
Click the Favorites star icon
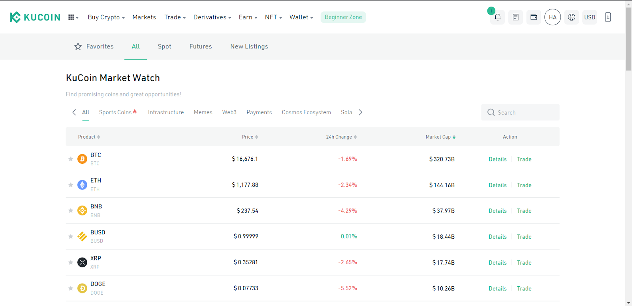[78, 46]
